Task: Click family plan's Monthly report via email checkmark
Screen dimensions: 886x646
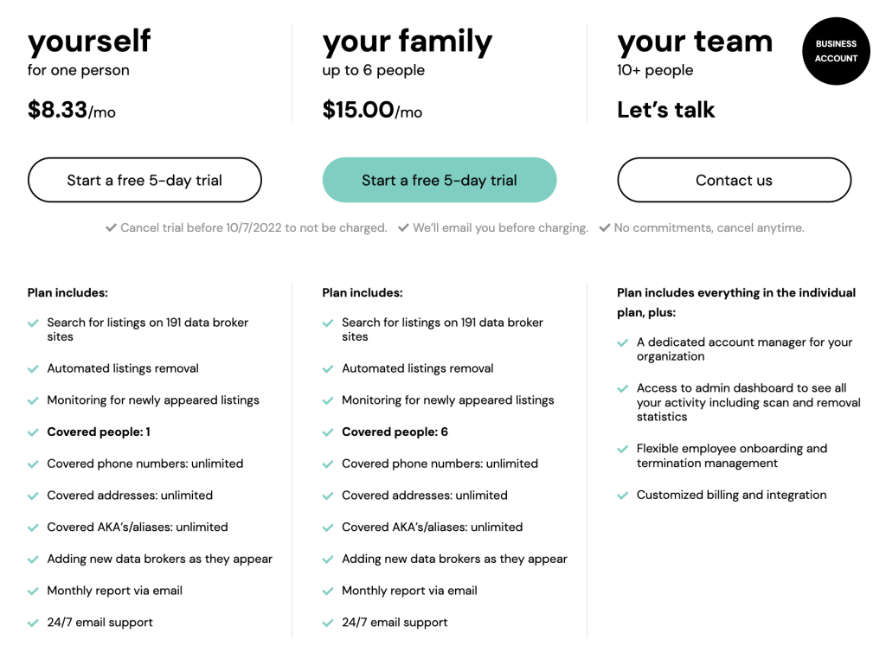Action: (328, 592)
